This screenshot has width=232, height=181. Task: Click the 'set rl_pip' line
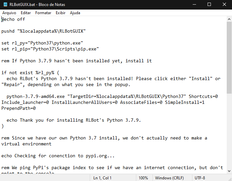[50, 49]
